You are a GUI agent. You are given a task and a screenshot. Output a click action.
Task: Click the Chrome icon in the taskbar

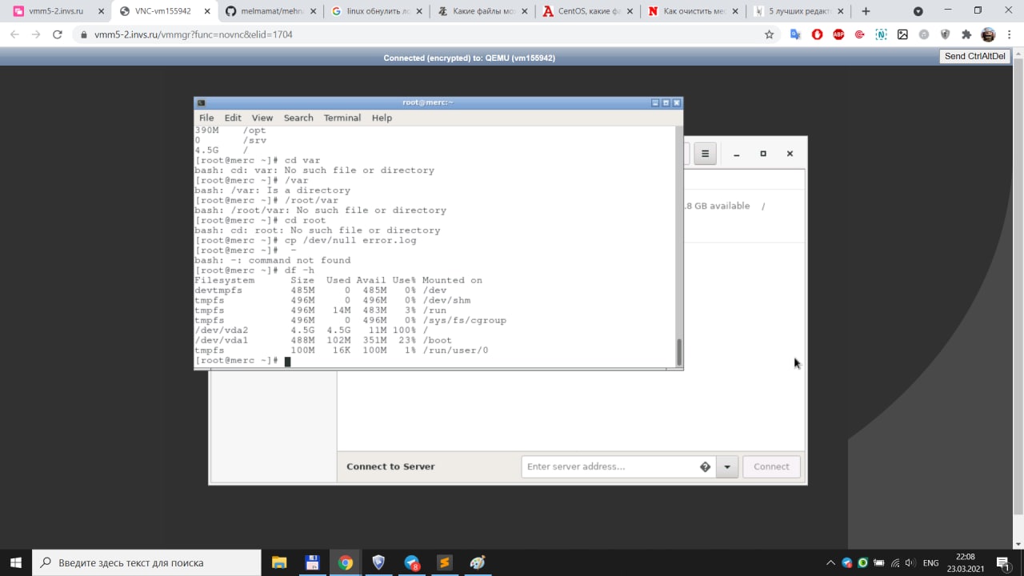pos(346,562)
